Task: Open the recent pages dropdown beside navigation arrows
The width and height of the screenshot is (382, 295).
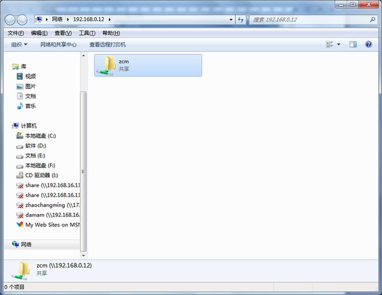Action: 31,20
